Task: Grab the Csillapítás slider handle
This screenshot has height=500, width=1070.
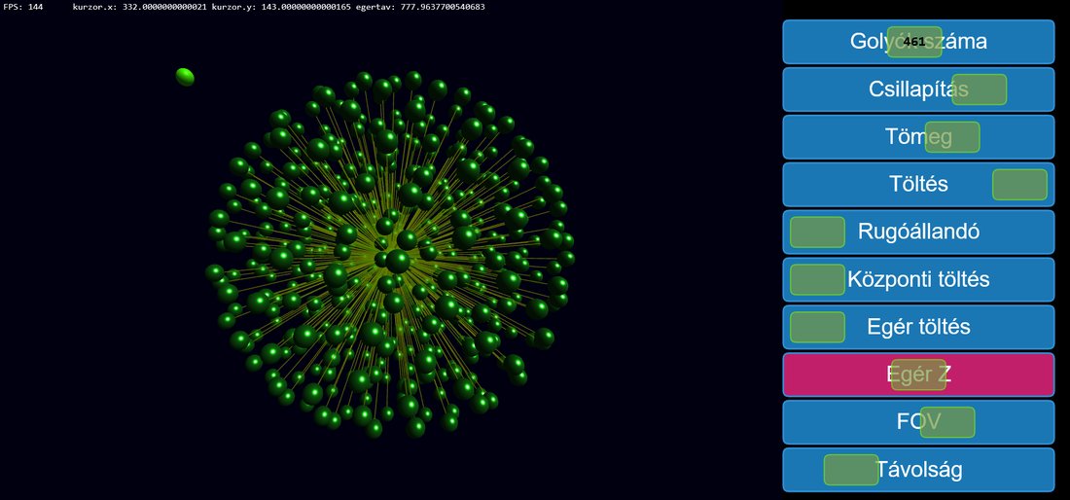Action: tap(979, 89)
